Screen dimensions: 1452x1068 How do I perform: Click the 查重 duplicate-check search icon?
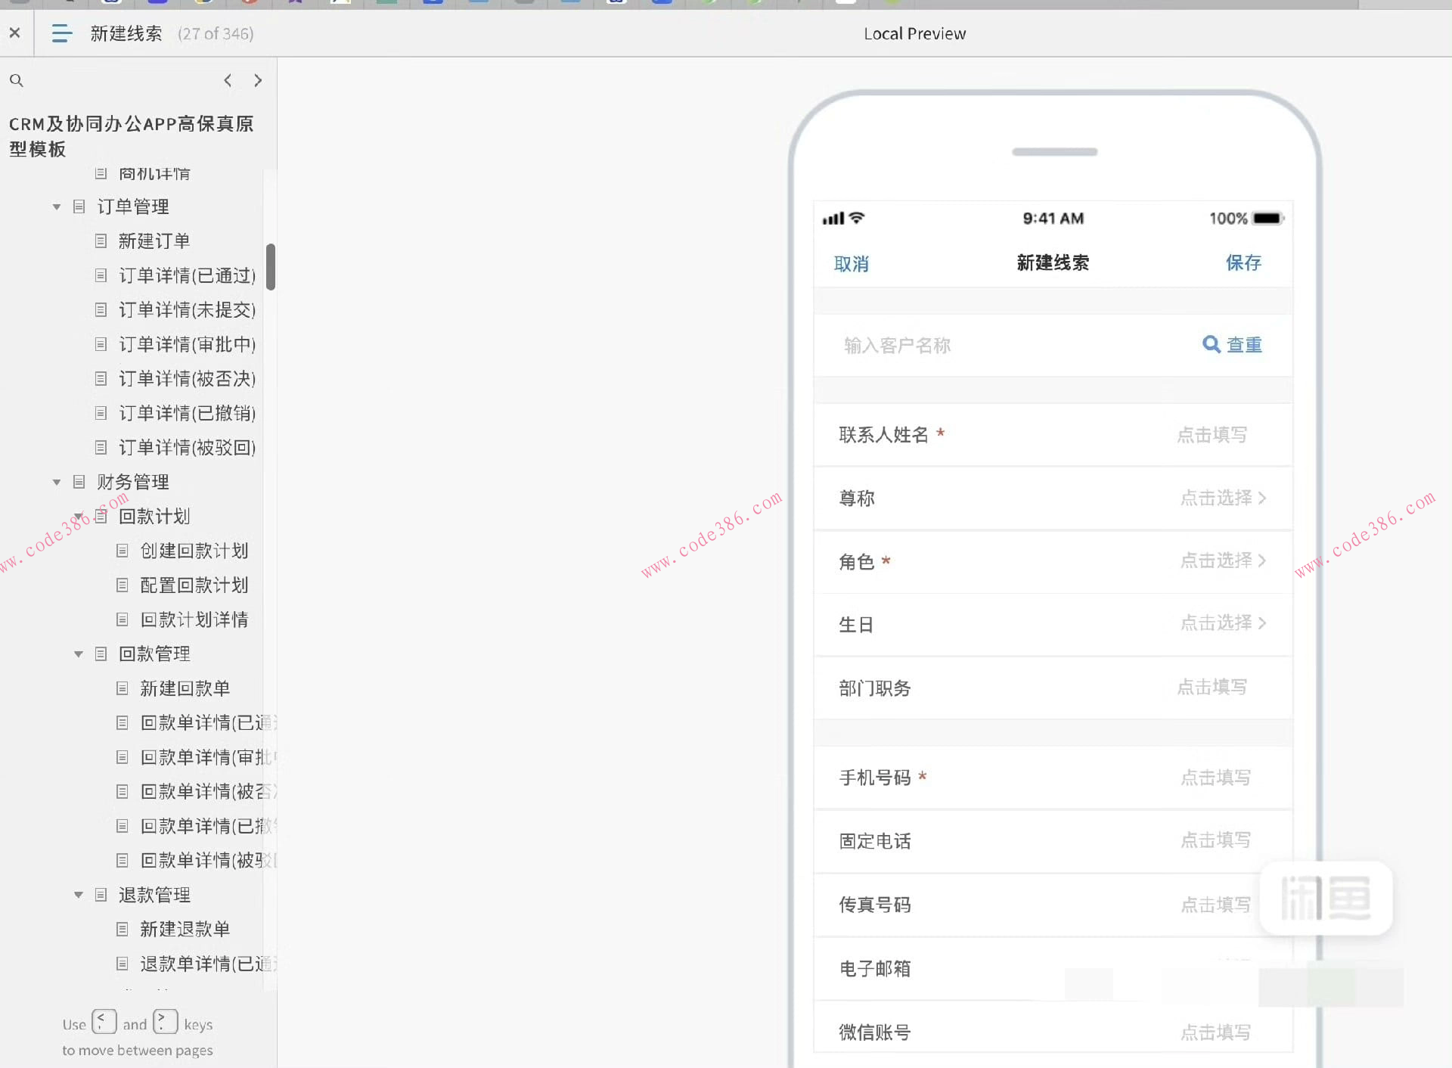(1211, 345)
